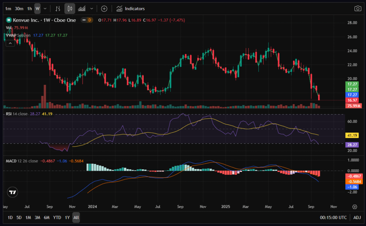Open chart settings gear on time axis
366x226 pixels.
point(355,207)
